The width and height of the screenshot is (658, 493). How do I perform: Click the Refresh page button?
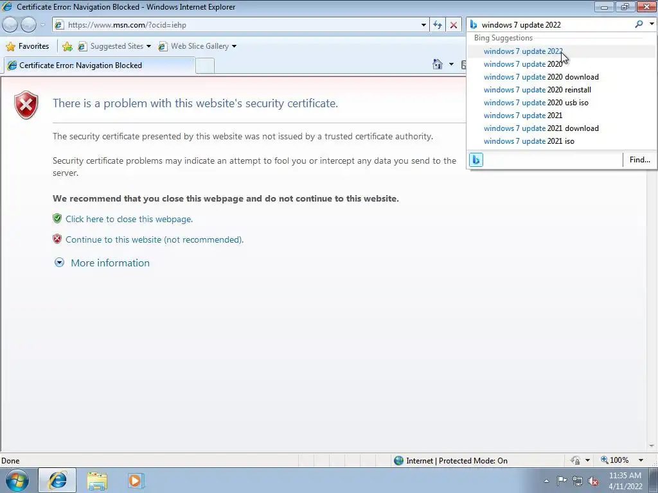438,25
